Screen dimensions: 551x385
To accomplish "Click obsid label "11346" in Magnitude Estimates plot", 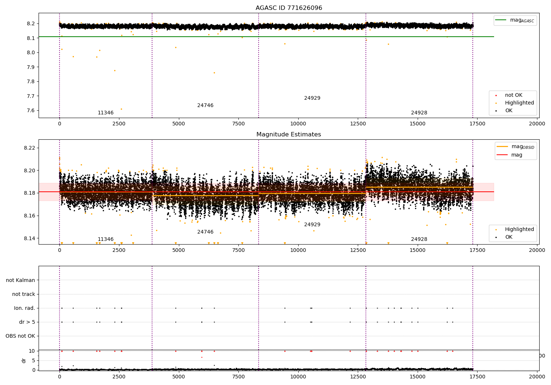I will pos(105,239).
